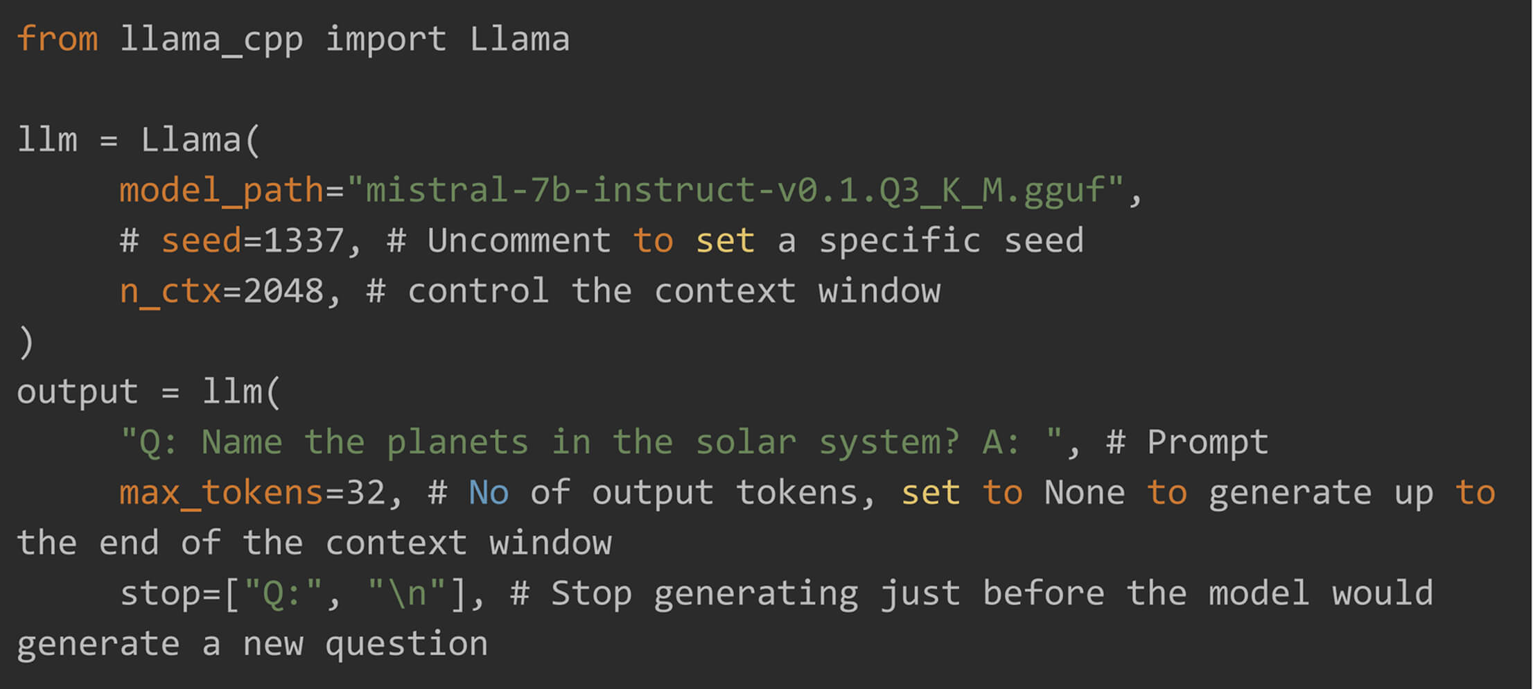
Task: Click the commented seed value 1337
Action: click(304, 241)
